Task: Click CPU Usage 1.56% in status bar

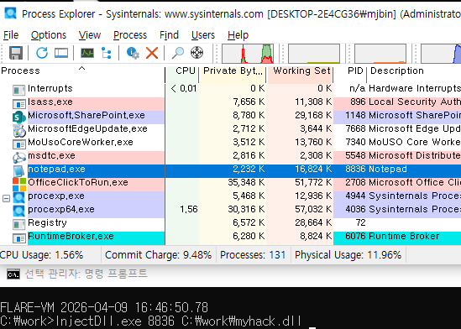Action: [x=41, y=255]
